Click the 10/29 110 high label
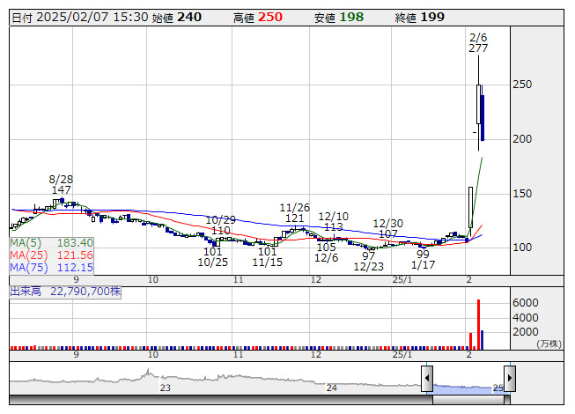 (220, 225)
